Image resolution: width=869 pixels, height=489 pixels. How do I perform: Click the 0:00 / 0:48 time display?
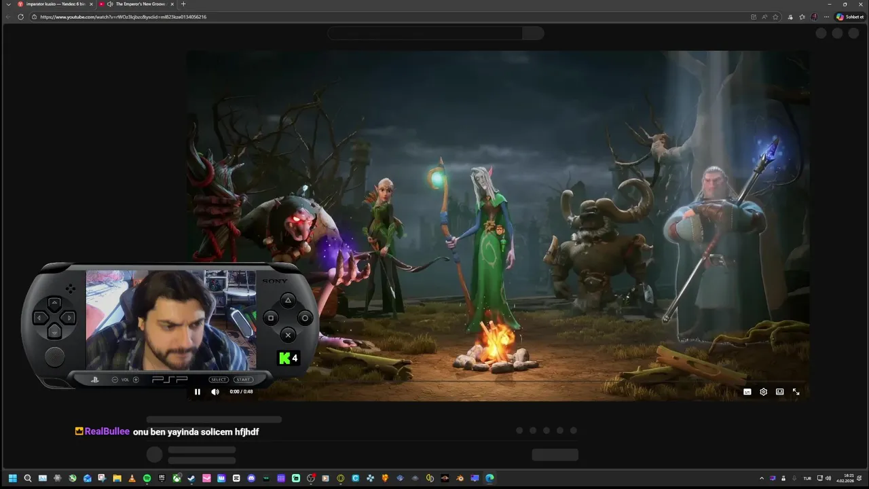point(241,392)
